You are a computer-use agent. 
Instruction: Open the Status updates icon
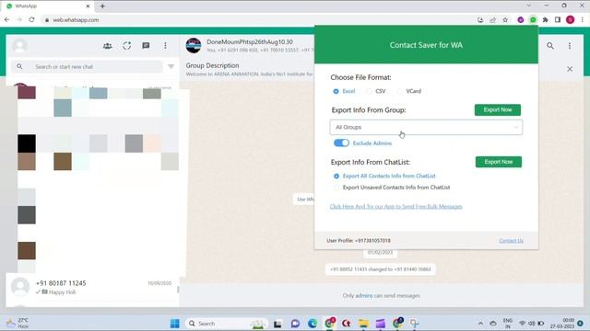click(127, 46)
